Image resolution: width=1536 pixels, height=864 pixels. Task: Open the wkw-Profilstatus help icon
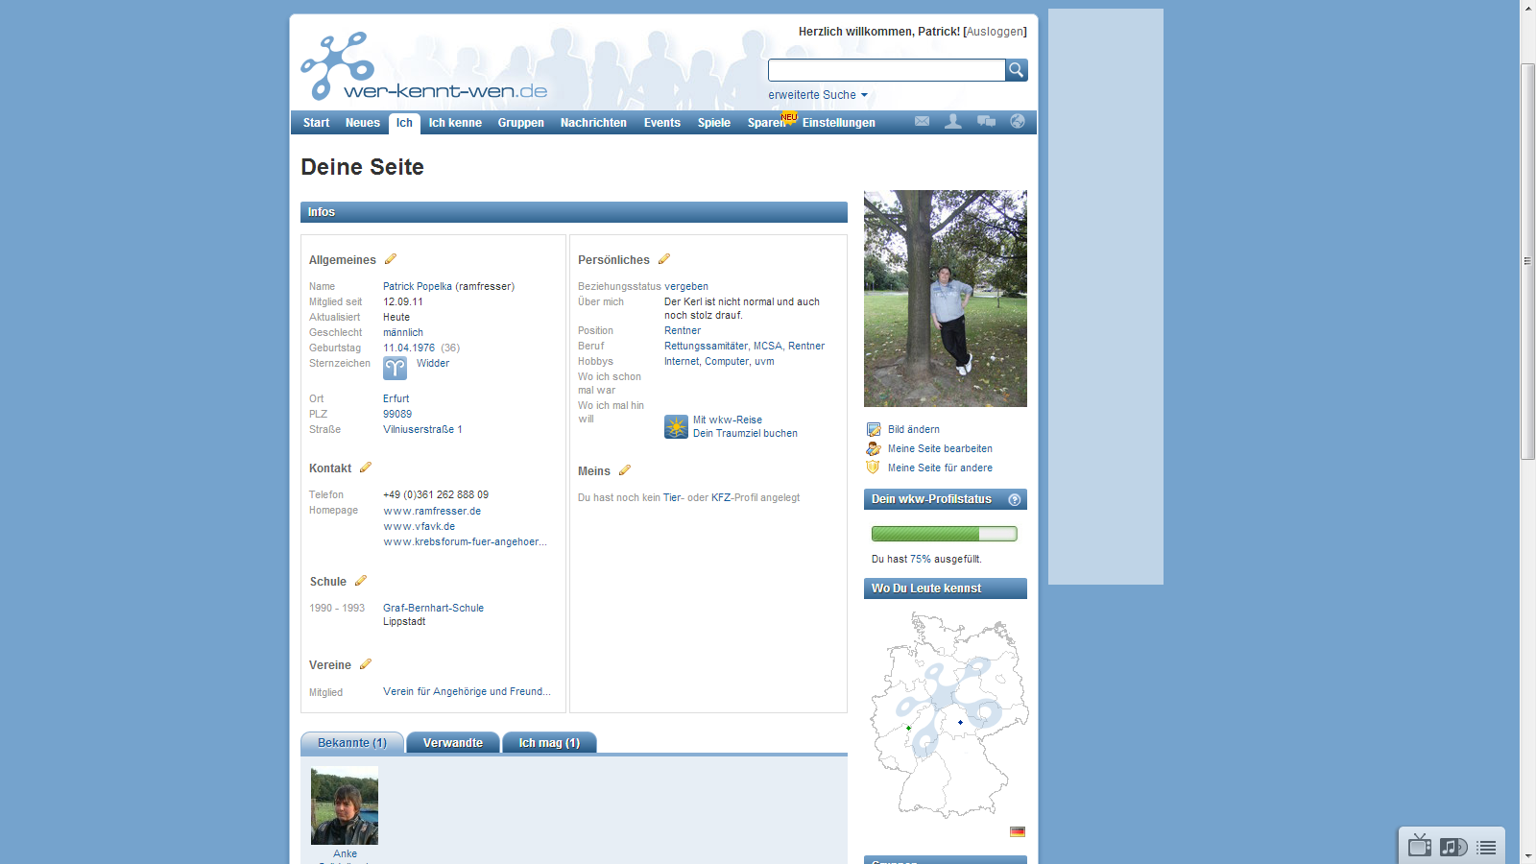coord(1015,499)
